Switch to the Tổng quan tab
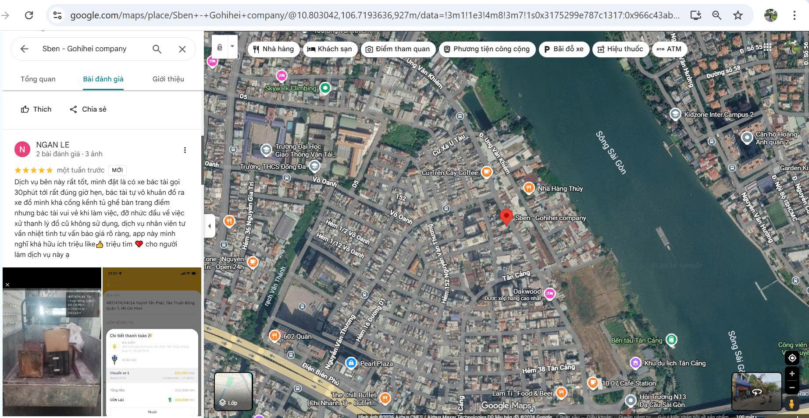The height and width of the screenshot is (418, 809). coord(38,79)
